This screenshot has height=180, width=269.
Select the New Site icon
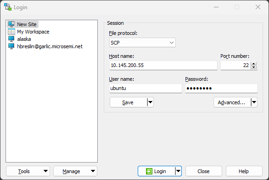11,24
